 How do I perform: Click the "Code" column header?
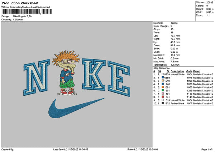click(x=189, y=71)
